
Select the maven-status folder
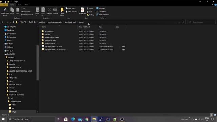coord(50,43)
